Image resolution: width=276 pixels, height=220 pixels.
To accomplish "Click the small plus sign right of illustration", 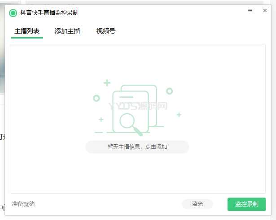I will pyautogui.click(x=179, y=115).
